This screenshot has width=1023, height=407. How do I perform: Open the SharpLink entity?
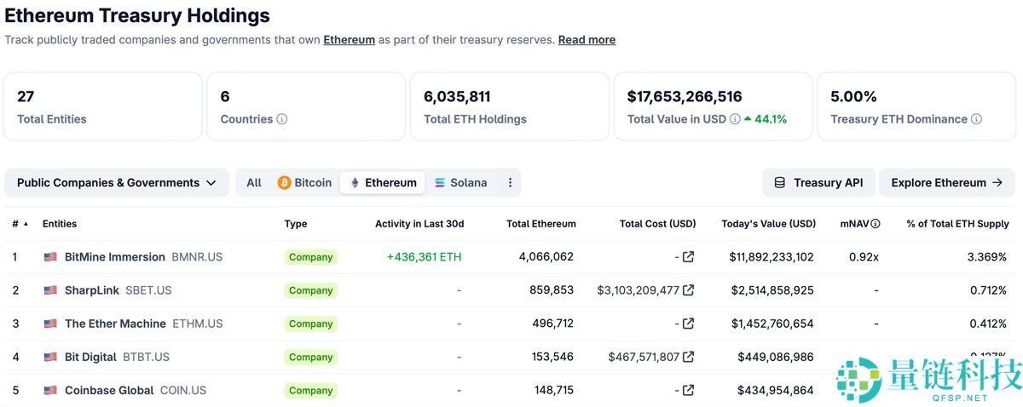coord(92,290)
